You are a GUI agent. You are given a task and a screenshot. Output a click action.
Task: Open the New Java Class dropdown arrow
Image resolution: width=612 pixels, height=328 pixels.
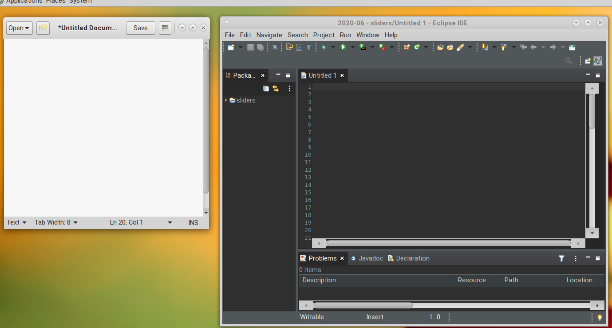click(x=426, y=47)
